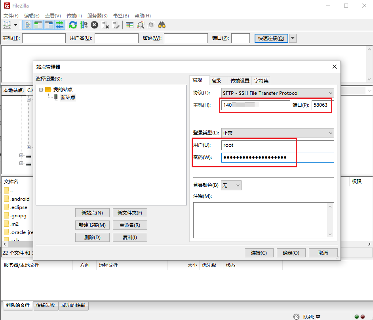Click 新文件夹(F) button
The image size is (373, 320).
click(130, 213)
